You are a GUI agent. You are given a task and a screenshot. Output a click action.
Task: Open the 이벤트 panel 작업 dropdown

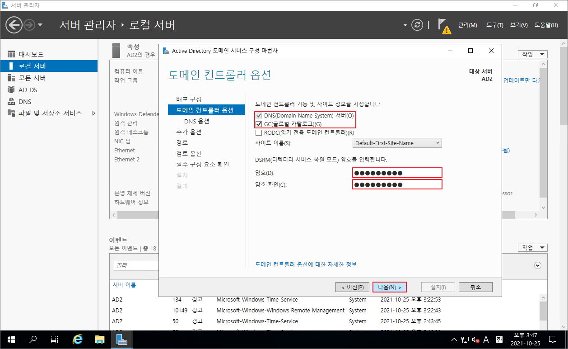click(x=532, y=248)
